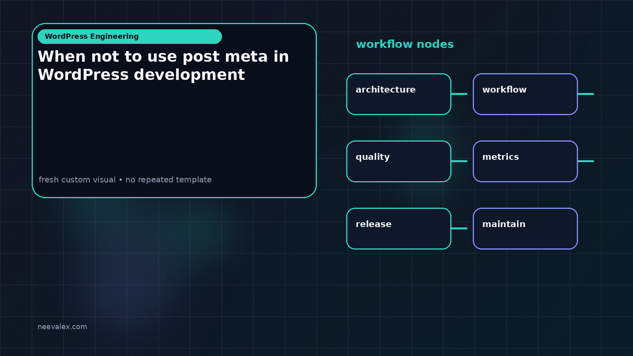Select the post meta headline text

tap(163, 66)
